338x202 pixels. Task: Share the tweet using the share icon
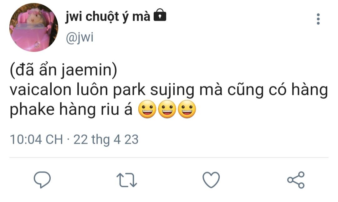pyautogui.click(x=296, y=180)
